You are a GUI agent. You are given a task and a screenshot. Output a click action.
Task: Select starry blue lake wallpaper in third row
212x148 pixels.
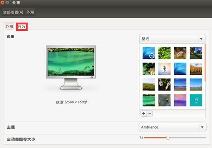(180, 84)
